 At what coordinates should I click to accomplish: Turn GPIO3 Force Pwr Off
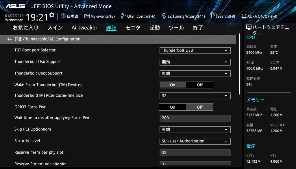point(199,107)
